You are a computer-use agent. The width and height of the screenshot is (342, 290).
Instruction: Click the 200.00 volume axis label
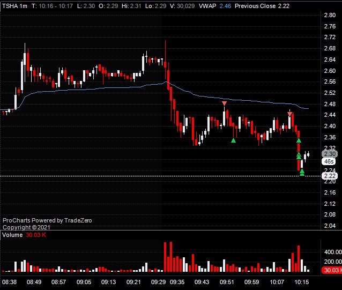pos(333,262)
